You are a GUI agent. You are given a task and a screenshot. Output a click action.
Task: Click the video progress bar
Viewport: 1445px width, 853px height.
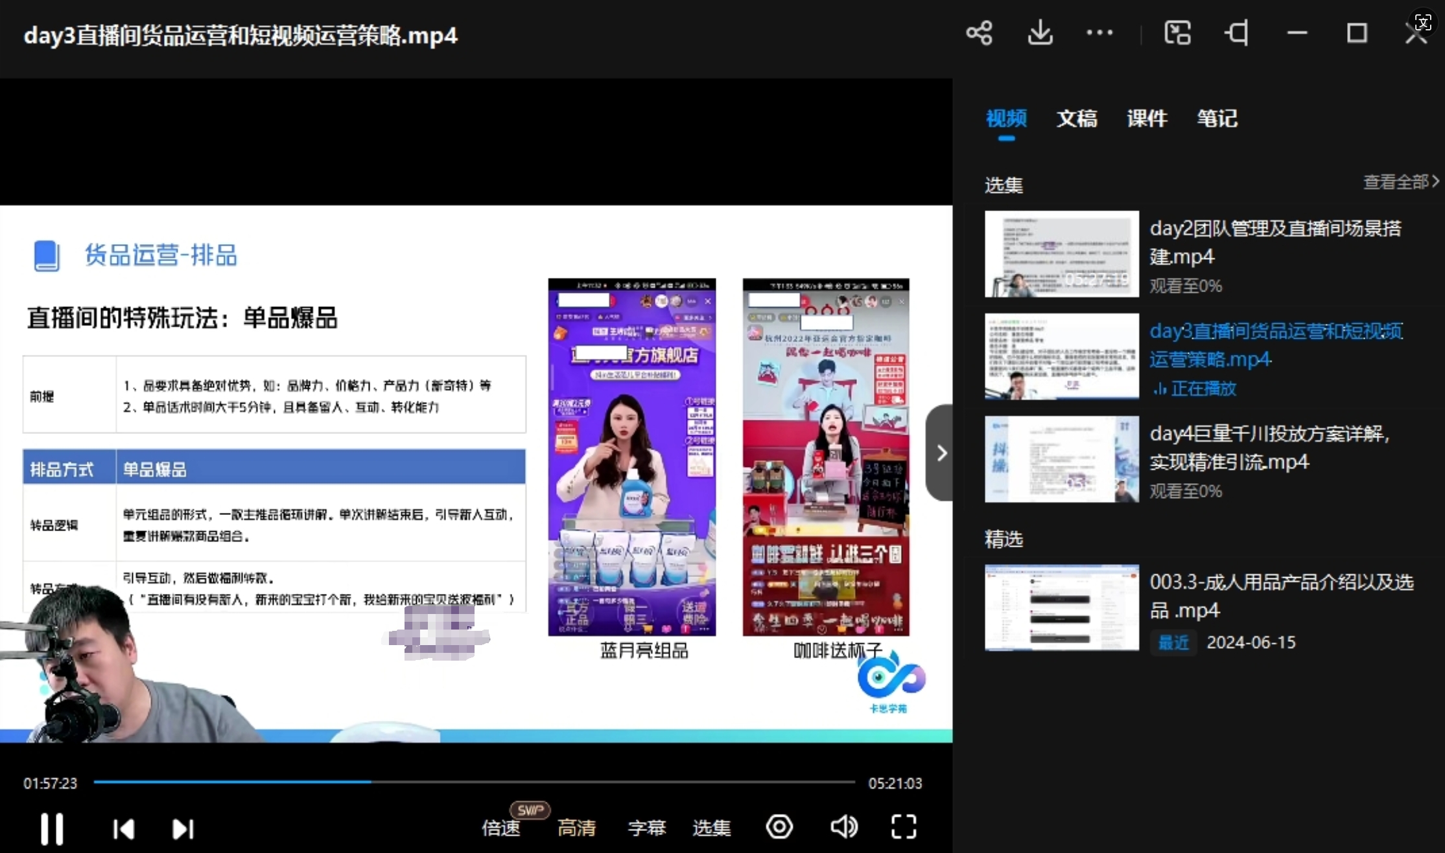click(473, 782)
